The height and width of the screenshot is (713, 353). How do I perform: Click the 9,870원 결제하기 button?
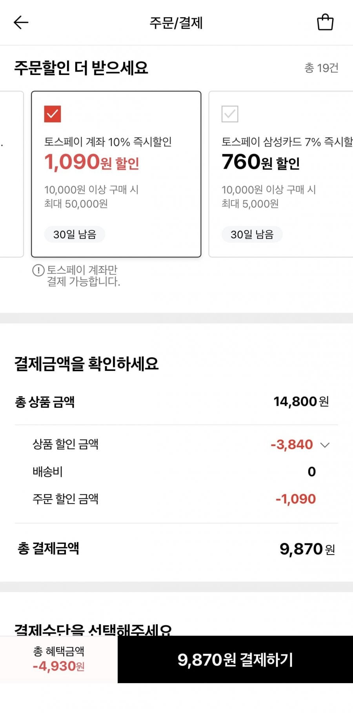235,660
